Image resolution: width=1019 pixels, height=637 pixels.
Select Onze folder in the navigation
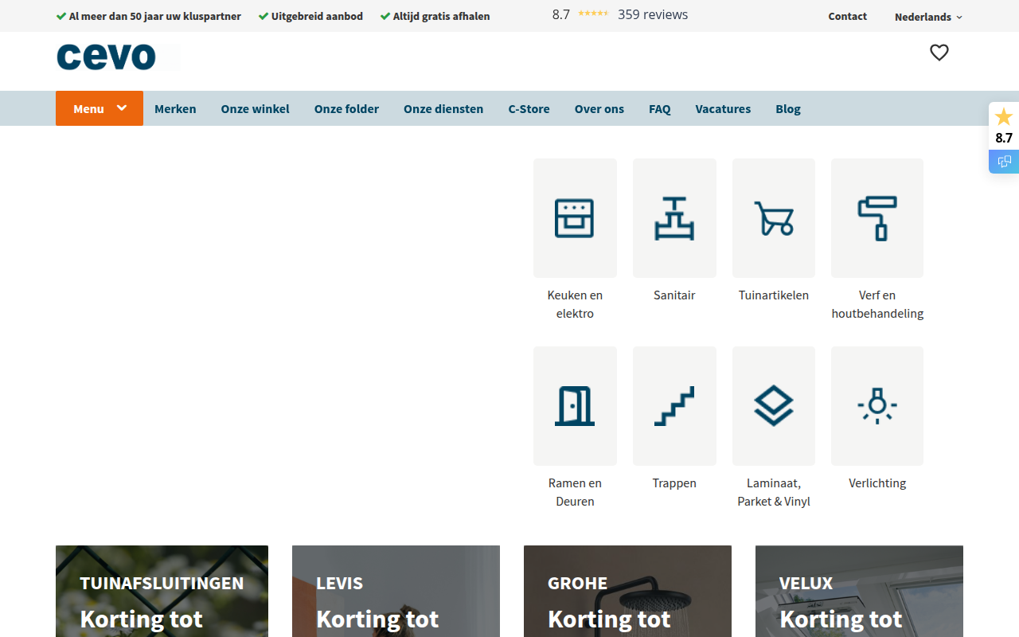pyautogui.click(x=346, y=109)
